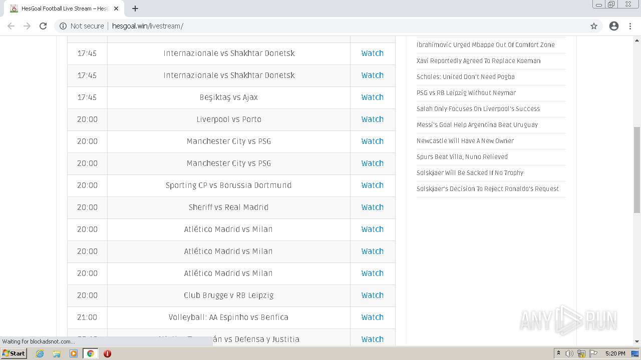
Task: Click the address bar URL hesgoal.win/livestream/
Action: coord(147,26)
